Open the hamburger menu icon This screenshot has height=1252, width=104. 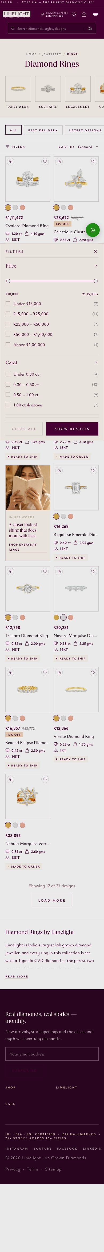[95, 14]
